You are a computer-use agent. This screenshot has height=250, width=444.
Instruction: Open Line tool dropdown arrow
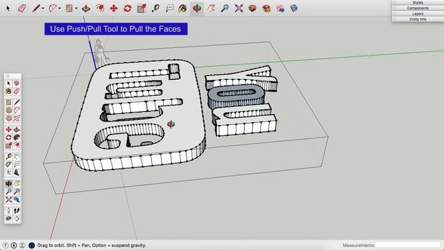(x=43, y=8)
